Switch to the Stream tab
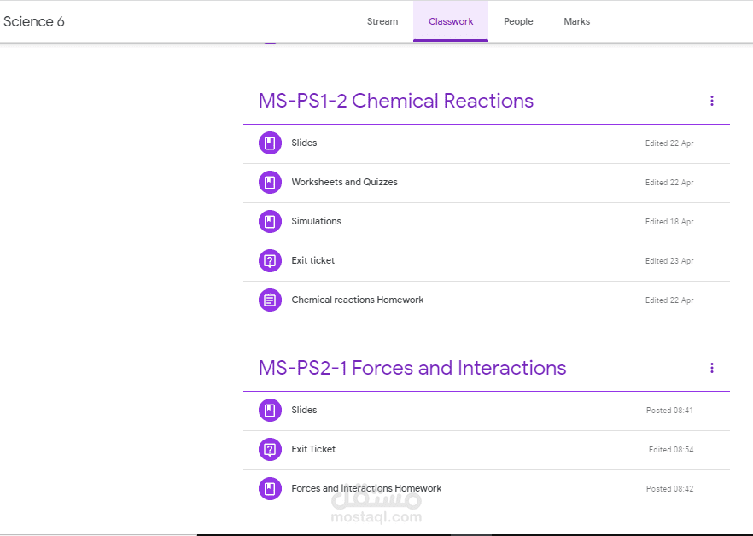 (x=382, y=21)
